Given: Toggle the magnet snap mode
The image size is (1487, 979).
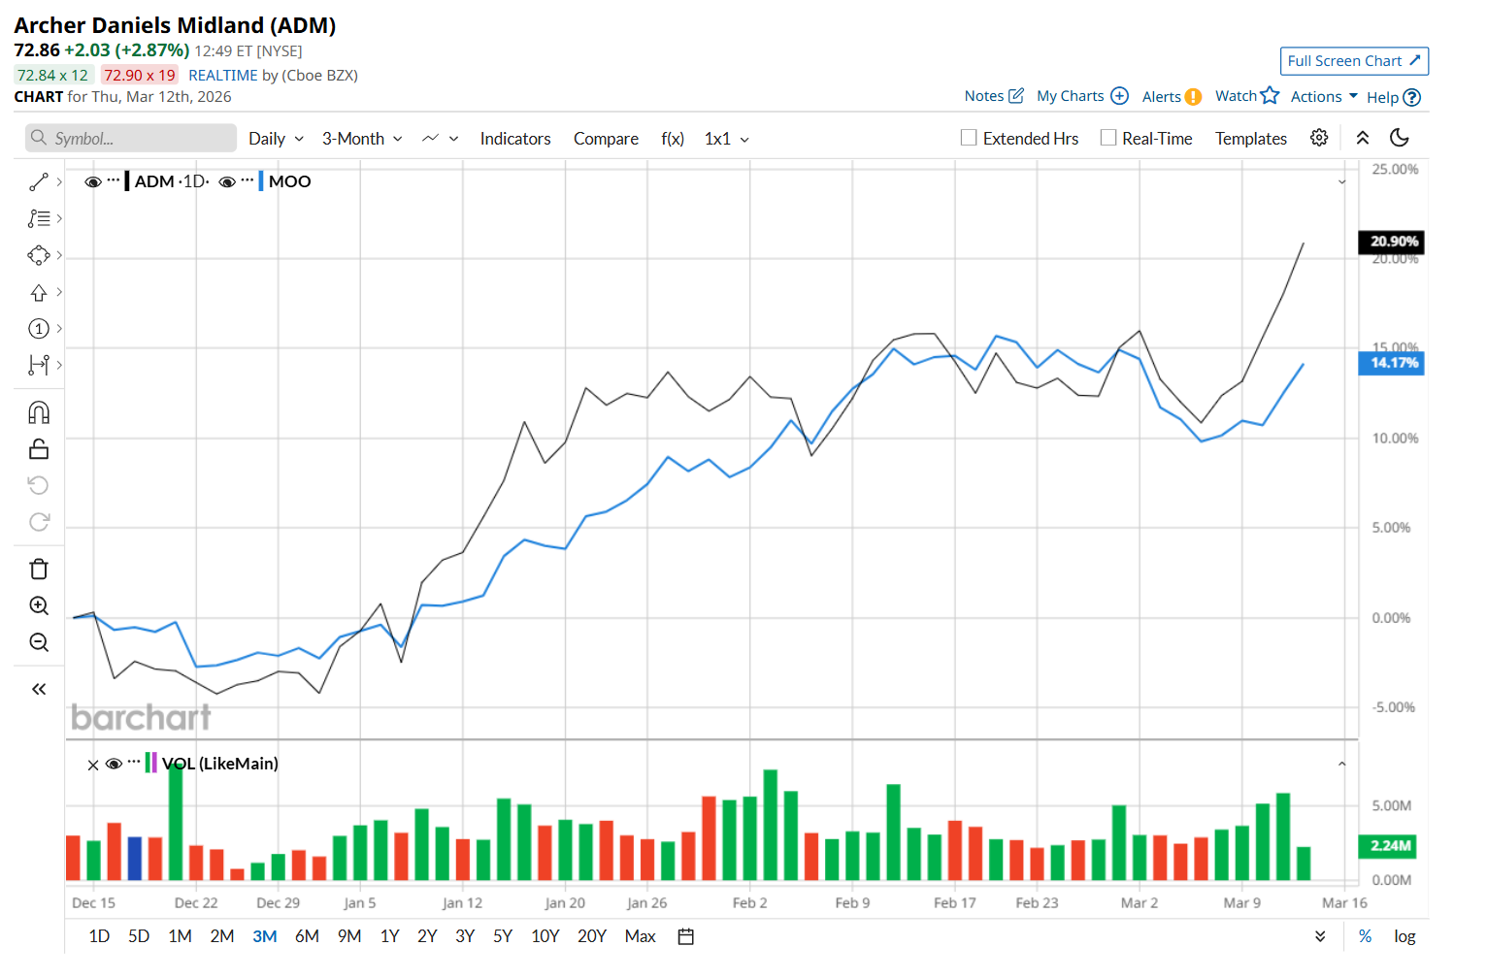Looking at the screenshot, I should click(39, 412).
